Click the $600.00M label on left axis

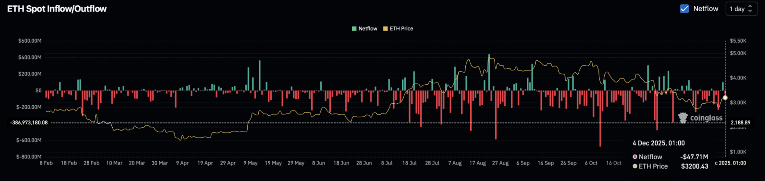[30, 41]
